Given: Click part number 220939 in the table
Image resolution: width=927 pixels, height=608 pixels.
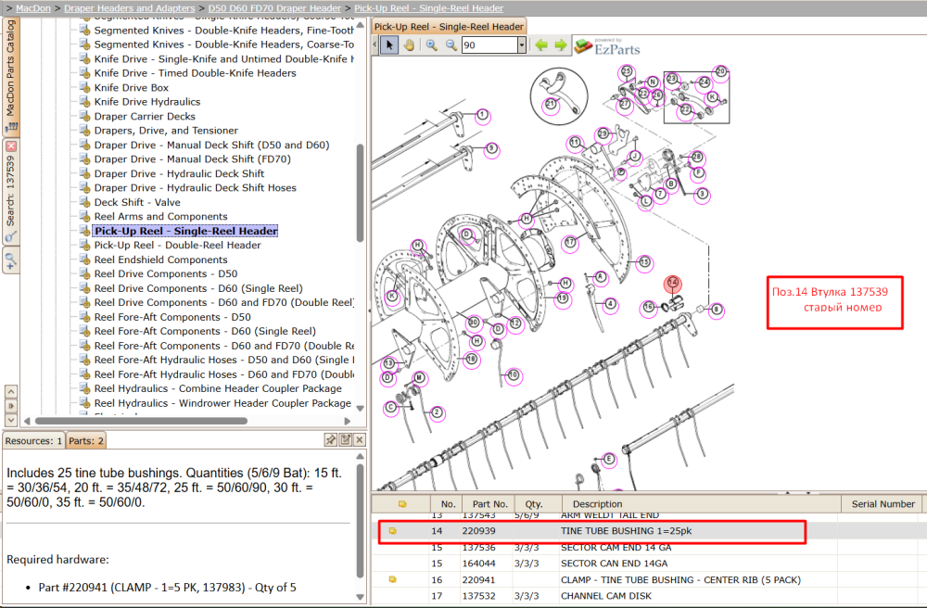Looking at the screenshot, I should pyautogui.click(x=479, y=530).
